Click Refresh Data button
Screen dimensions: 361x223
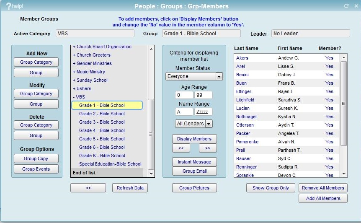[130, 188]
